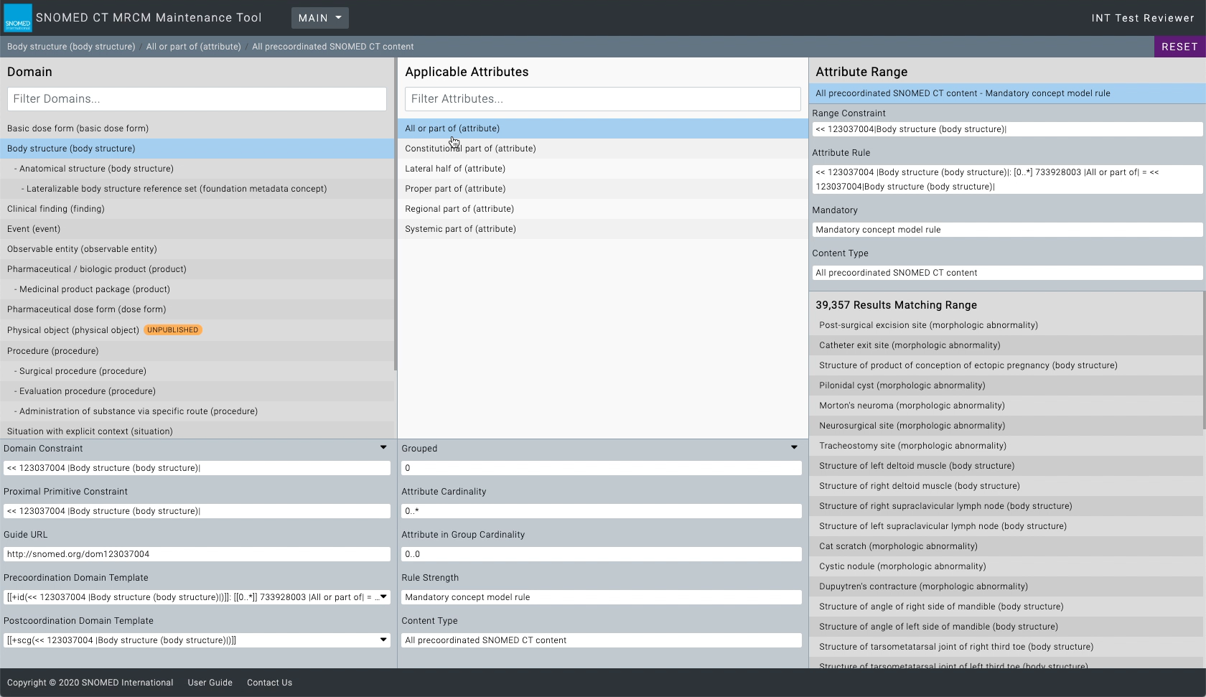Select Event (event) domain
This screenshot has height=697, width=1206.
point(197,229)
